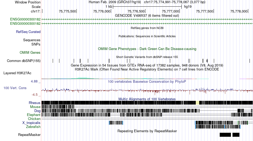Viewport: 253px width, 141px height.
Task: Click the Mouse species label
Action: tap(35, 107)
